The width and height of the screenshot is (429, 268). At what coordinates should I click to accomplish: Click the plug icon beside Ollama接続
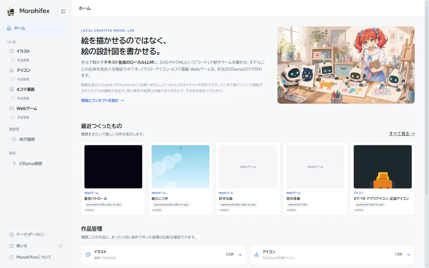pos(14,163)
